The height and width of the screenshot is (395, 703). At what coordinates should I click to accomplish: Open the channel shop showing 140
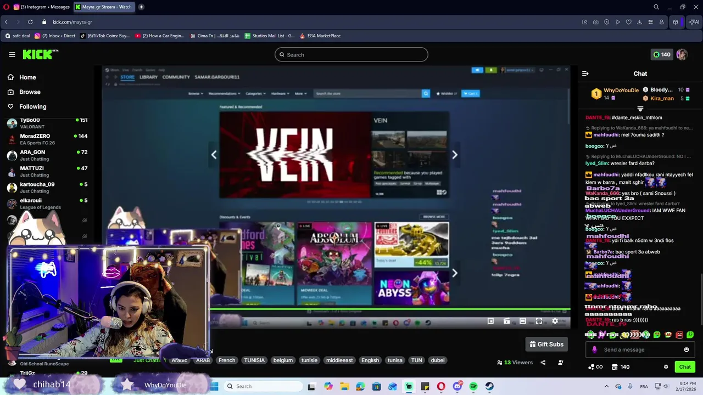pos(621,367)
